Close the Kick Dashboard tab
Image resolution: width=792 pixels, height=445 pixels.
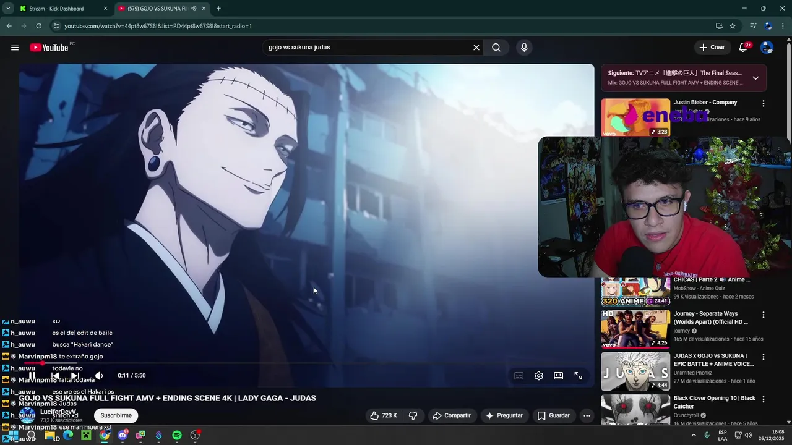click(105, 9)
